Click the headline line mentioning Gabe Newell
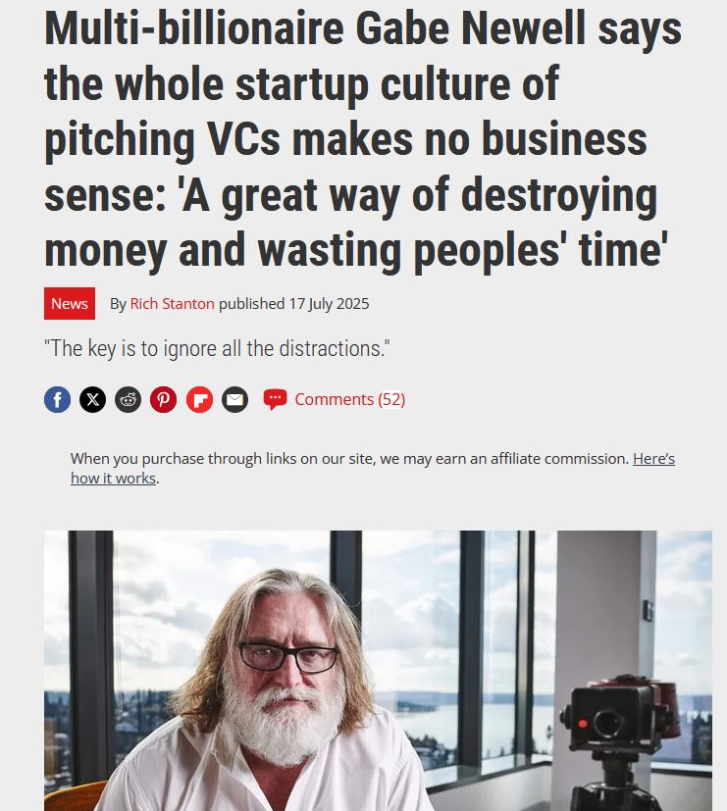727x811 pixels. tap(363, 29)
